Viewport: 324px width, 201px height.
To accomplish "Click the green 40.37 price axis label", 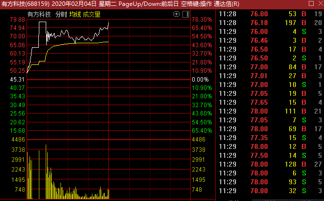I will click(17, 88).
